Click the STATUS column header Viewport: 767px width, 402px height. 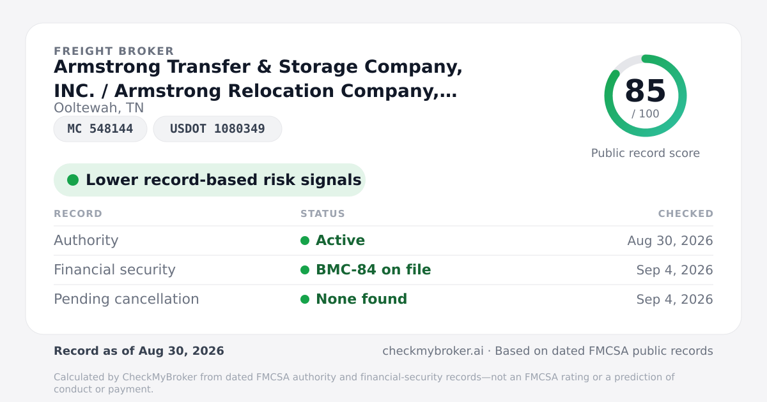pos(323,214)
